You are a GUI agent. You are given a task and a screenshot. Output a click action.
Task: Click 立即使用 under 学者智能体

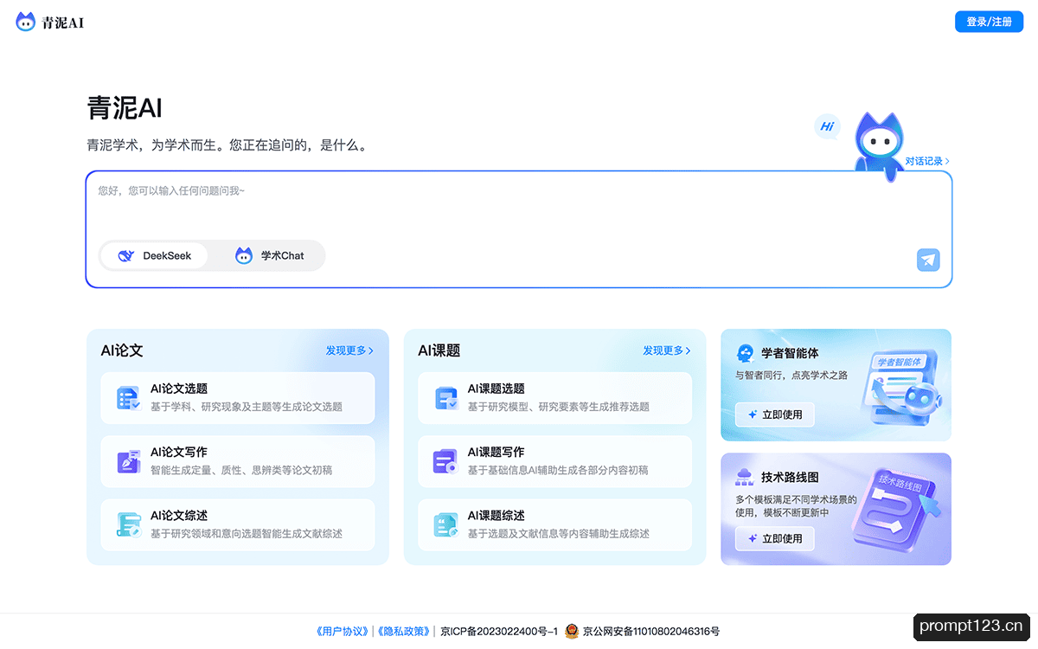pos(775,414)
